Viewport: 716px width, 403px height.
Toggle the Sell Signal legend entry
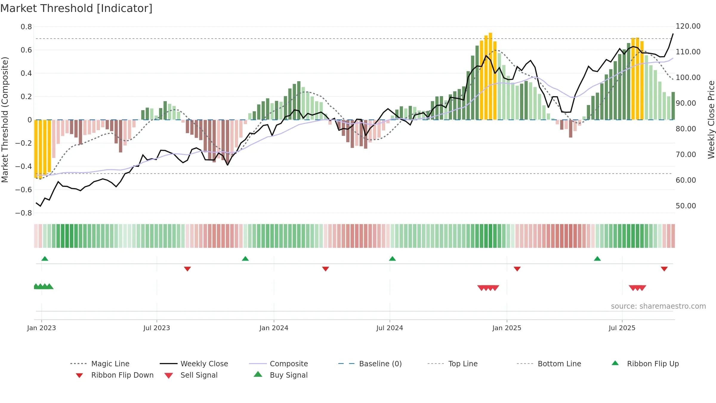(x=191, y=375)
